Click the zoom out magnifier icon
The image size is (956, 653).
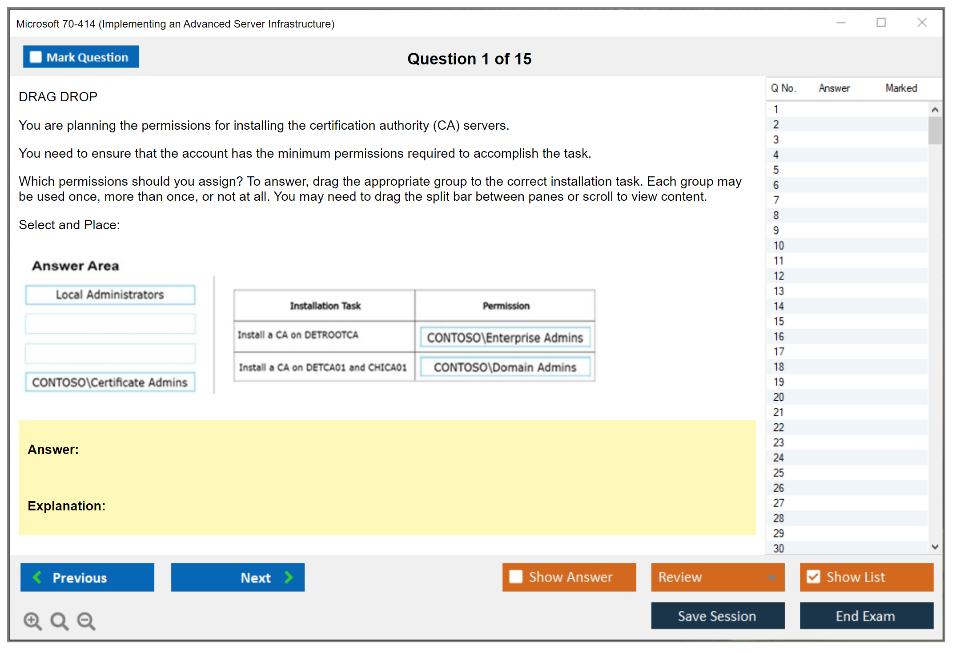point(86,621)
